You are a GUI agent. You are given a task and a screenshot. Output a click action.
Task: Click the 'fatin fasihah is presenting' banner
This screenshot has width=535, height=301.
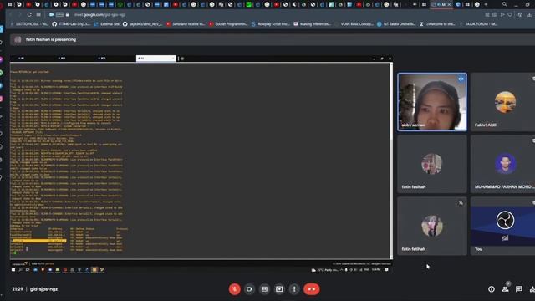[x=273, y=39]
